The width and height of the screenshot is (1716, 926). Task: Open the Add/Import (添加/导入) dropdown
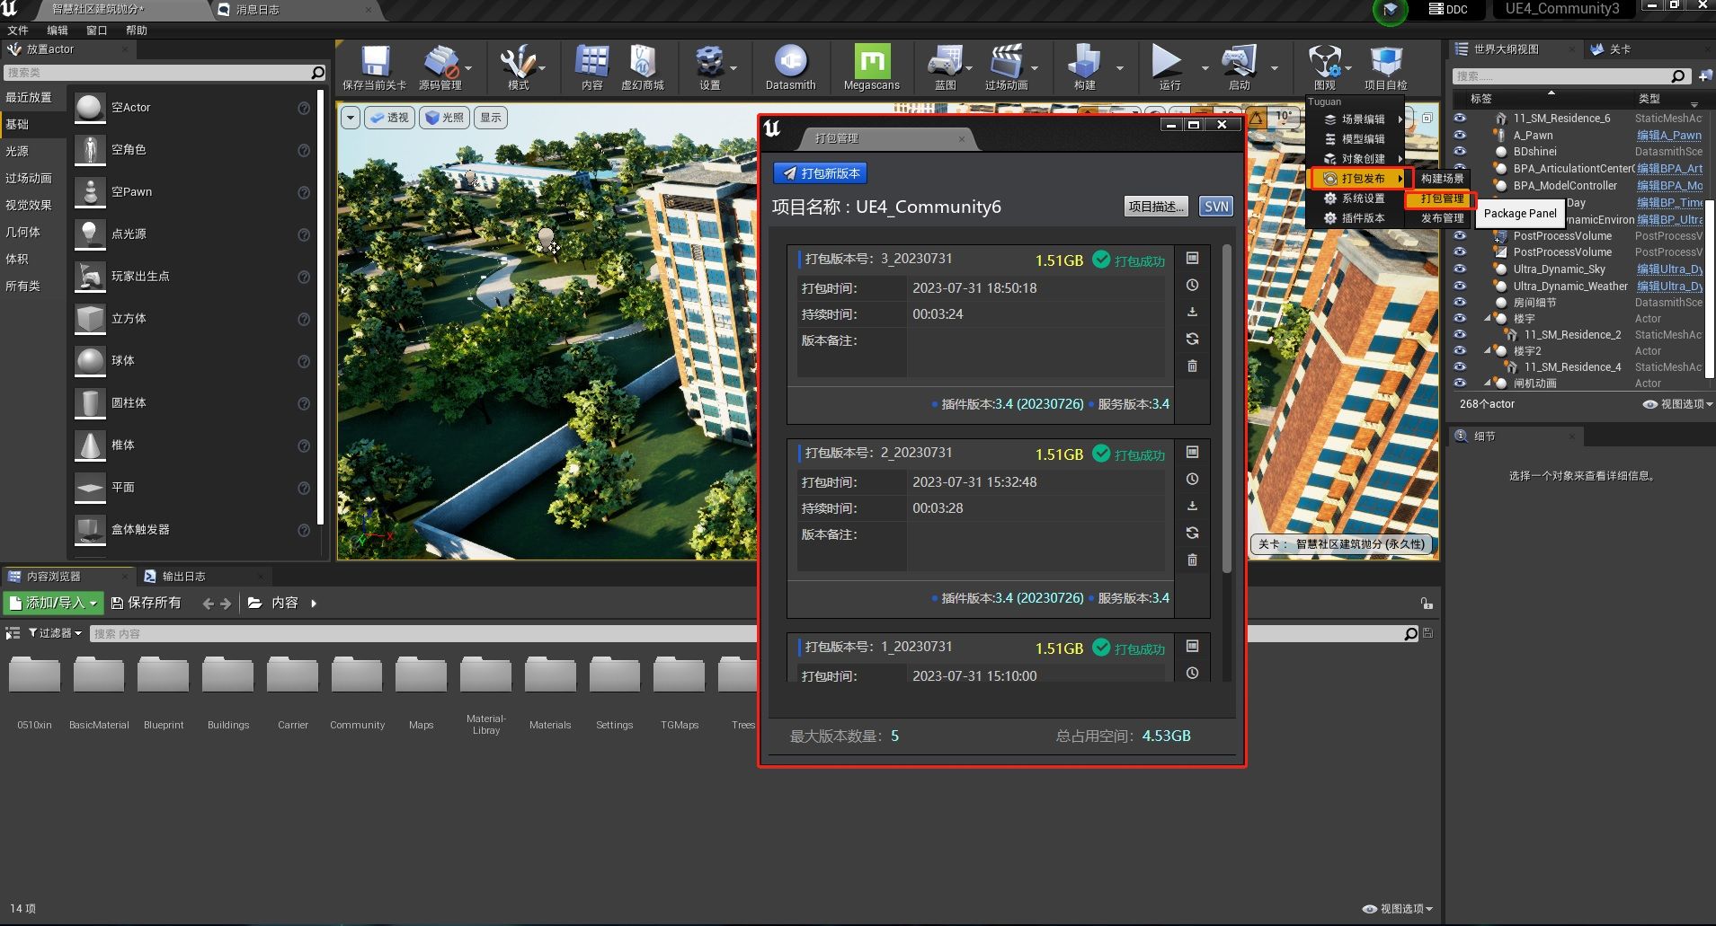[53, 604]
